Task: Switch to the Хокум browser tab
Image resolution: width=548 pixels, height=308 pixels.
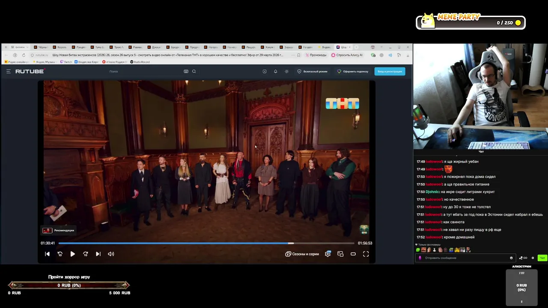Action: (x=268, y=47)
